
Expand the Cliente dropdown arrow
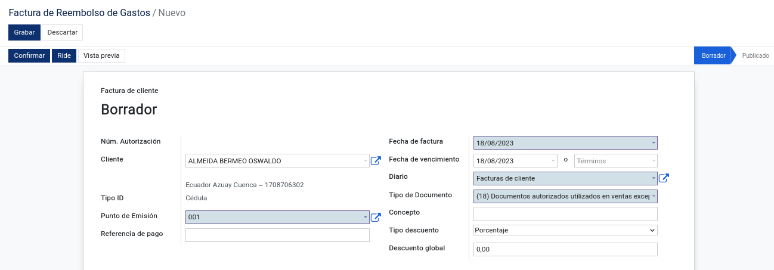pyautogui.click(x=366, y=161)
